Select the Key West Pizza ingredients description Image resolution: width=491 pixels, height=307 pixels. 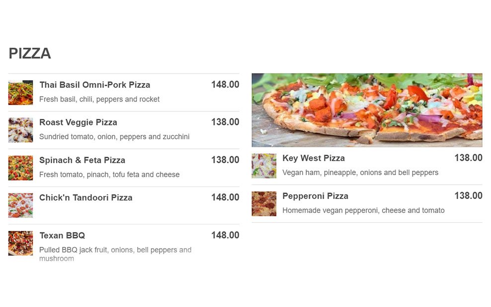[x=360, y=173]
